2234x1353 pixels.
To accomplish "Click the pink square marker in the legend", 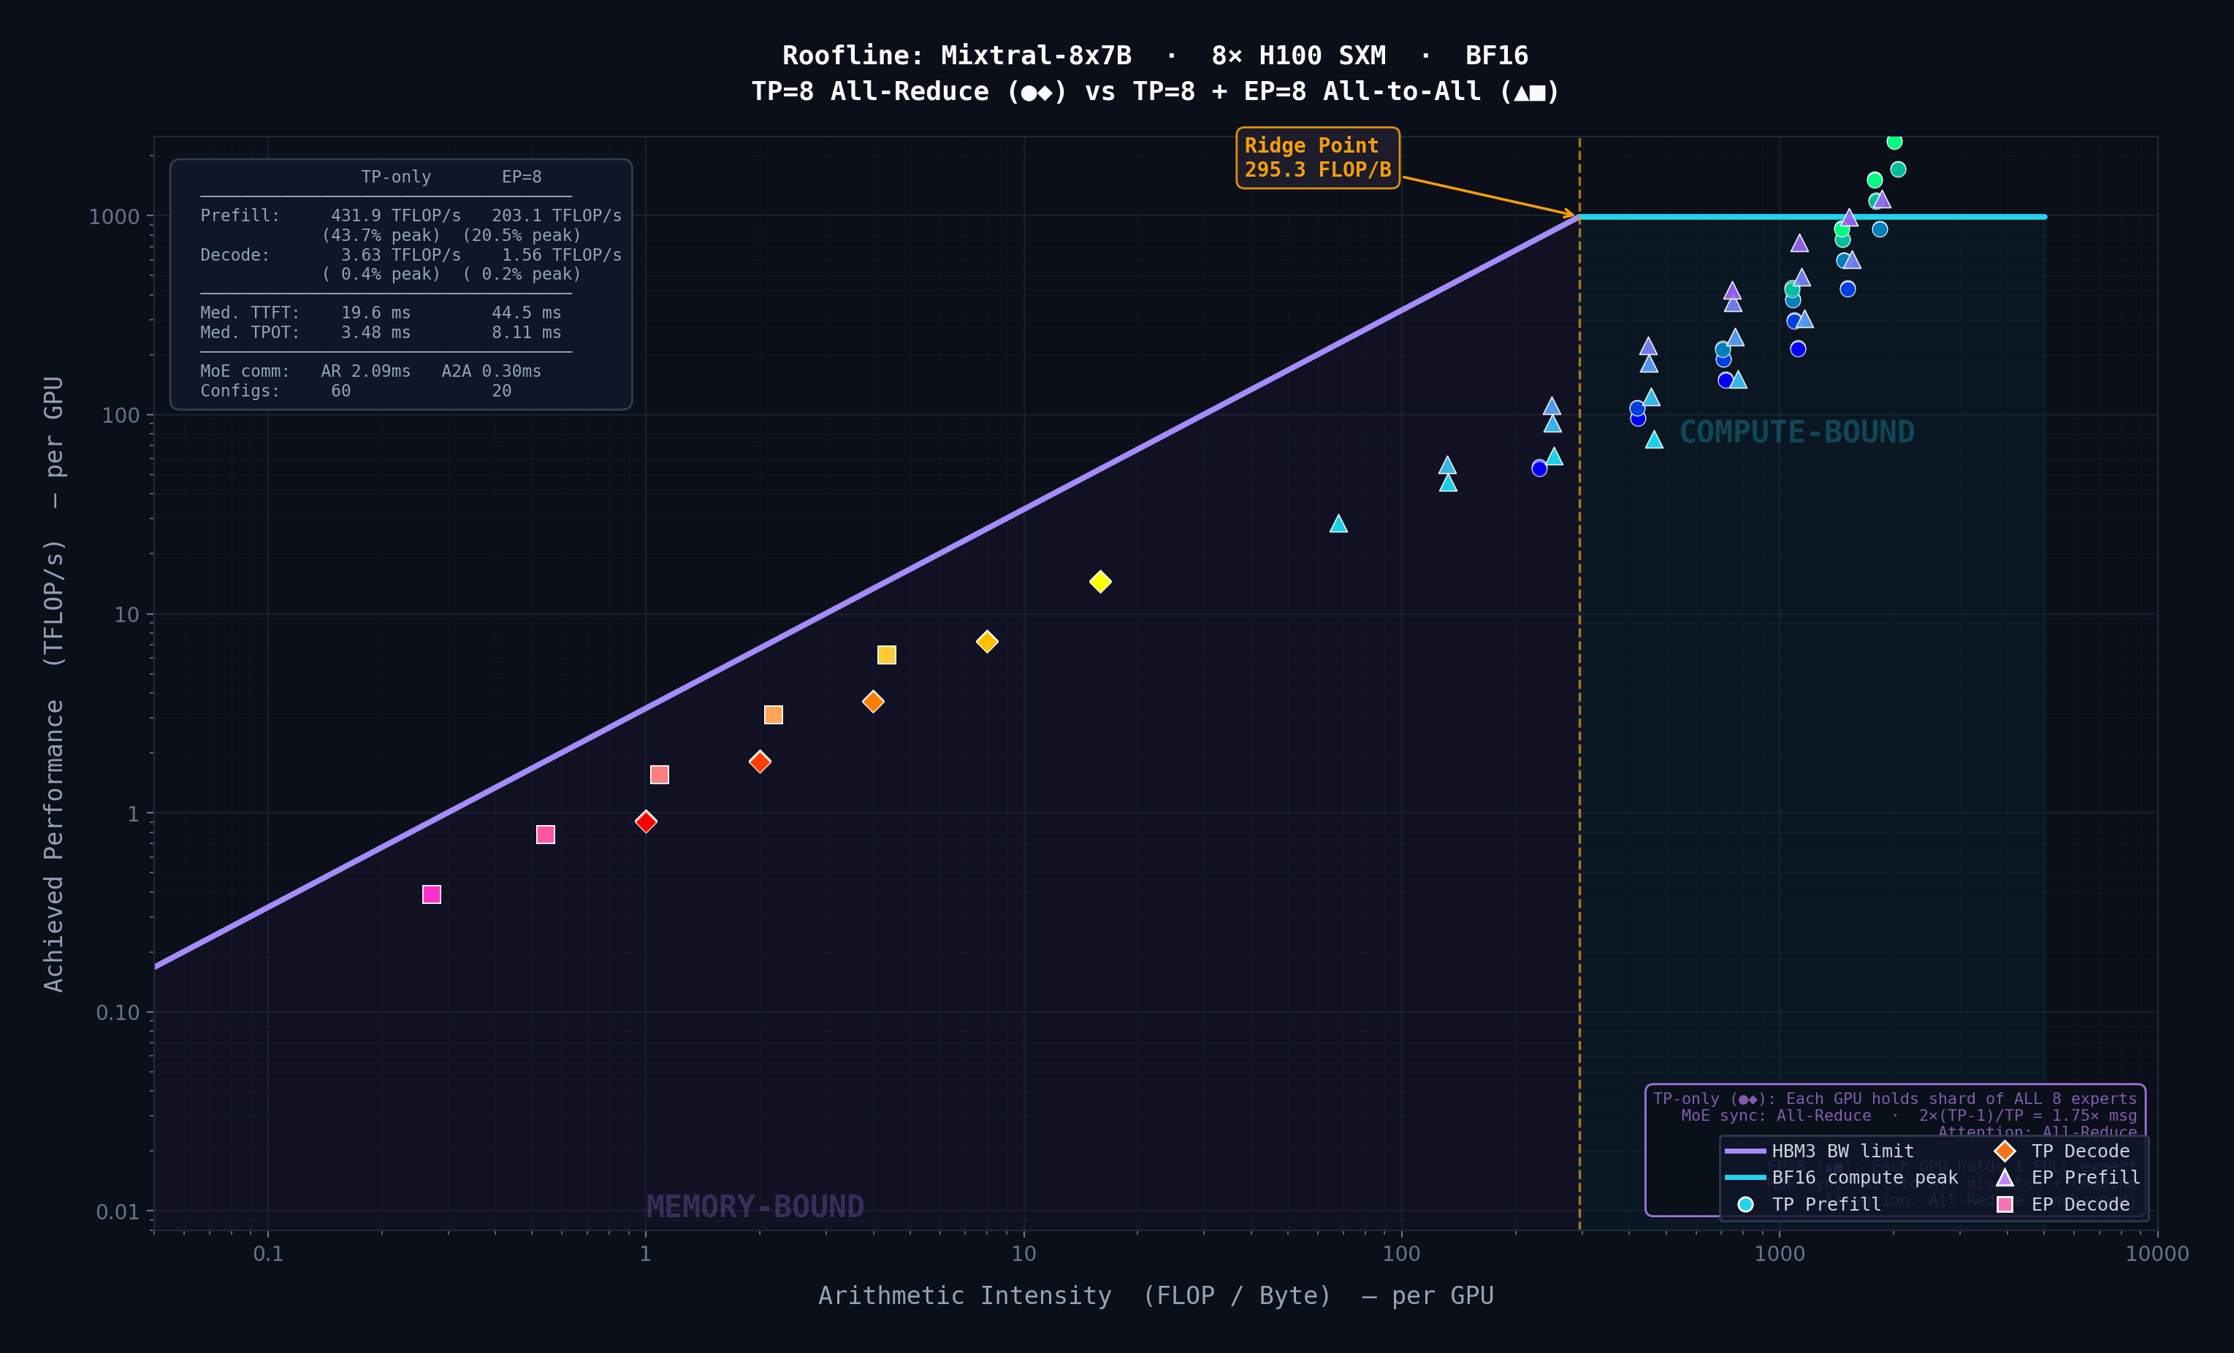I will [x=2005, y=1204].
